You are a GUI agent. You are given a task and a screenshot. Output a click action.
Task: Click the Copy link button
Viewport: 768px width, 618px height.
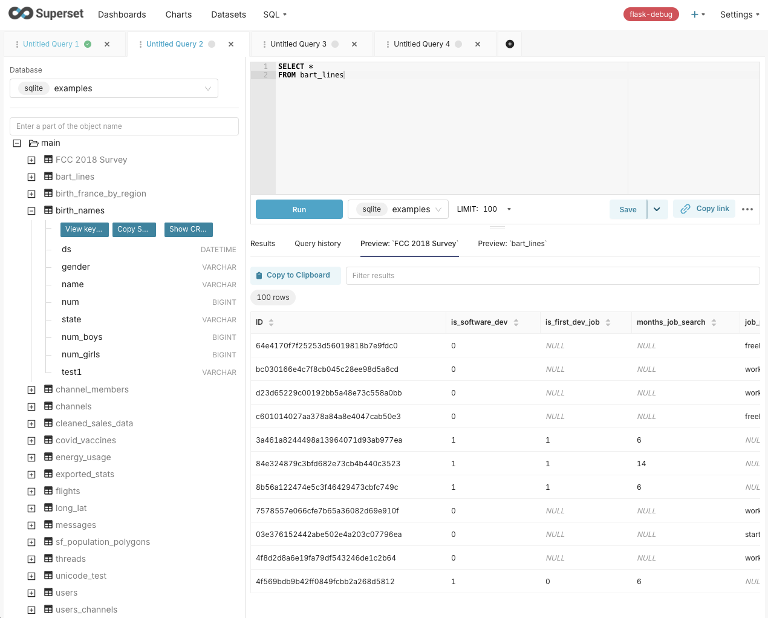[x=705, y=209]
